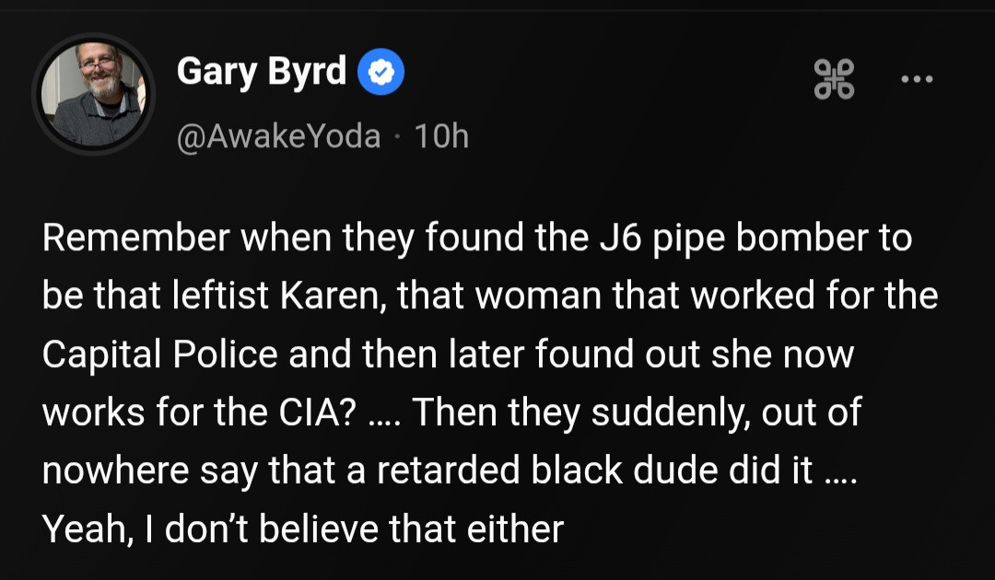The height and width of the screenshot is (580, 995).
Task: Click the 10h post timestamp
Action: coord(441,136)
